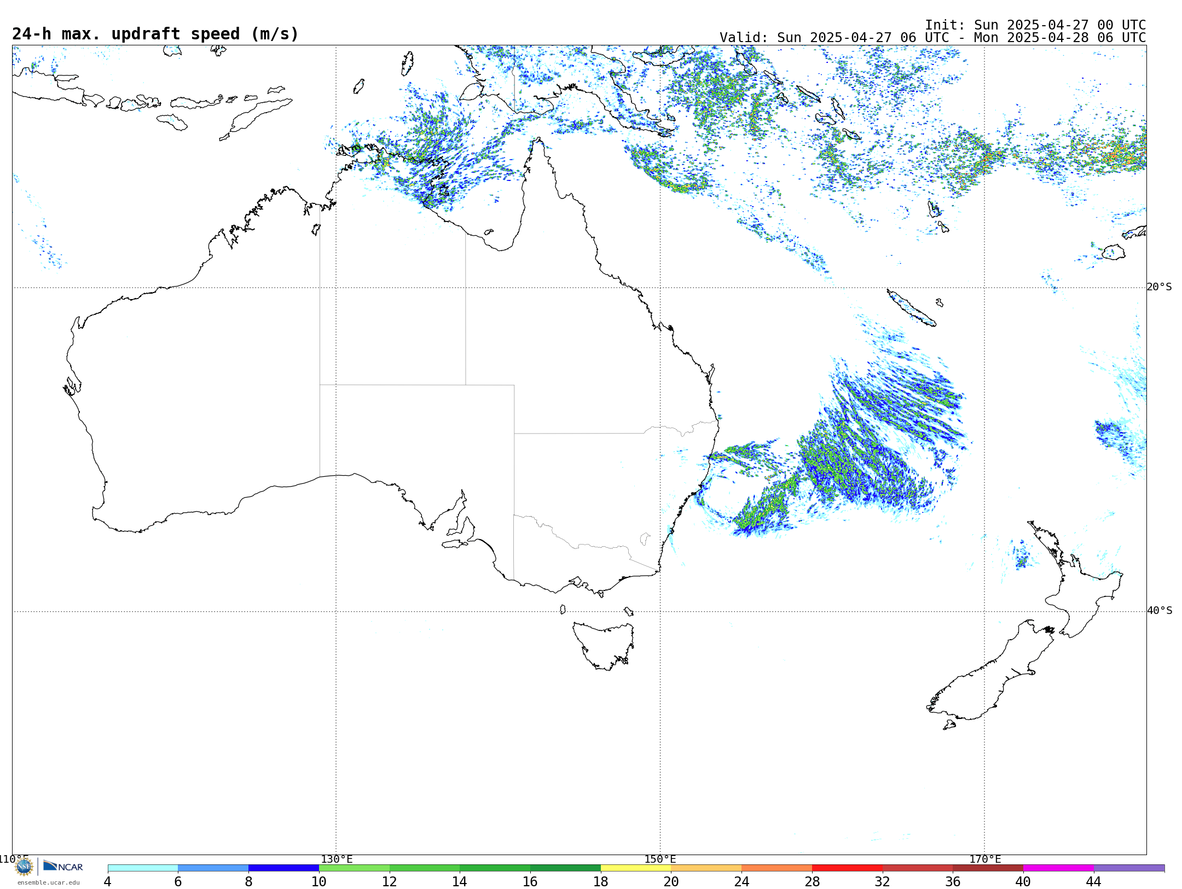This screenshot has width=1182, height=889.
Task: Click the green swatch between 12 and 14
Action: 425,868
